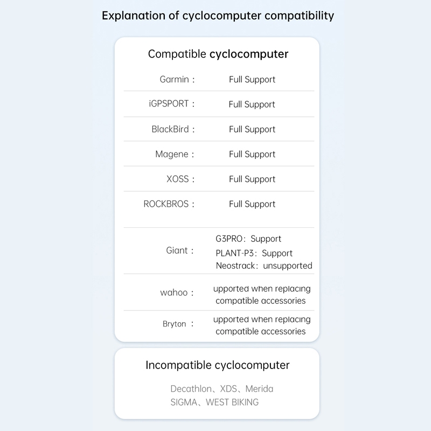Screen dimensions: 431x431
Task: Click the G3PRO Support line
Action: point(248,239)
